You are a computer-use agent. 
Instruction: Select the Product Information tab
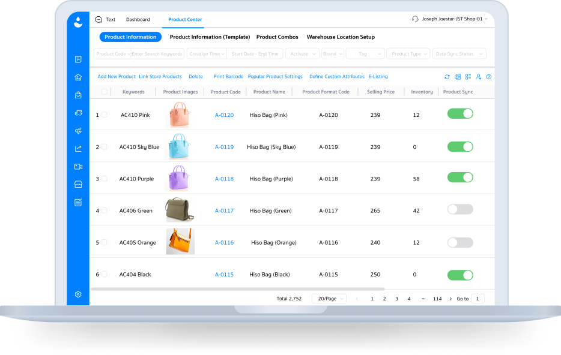(130, 37)
